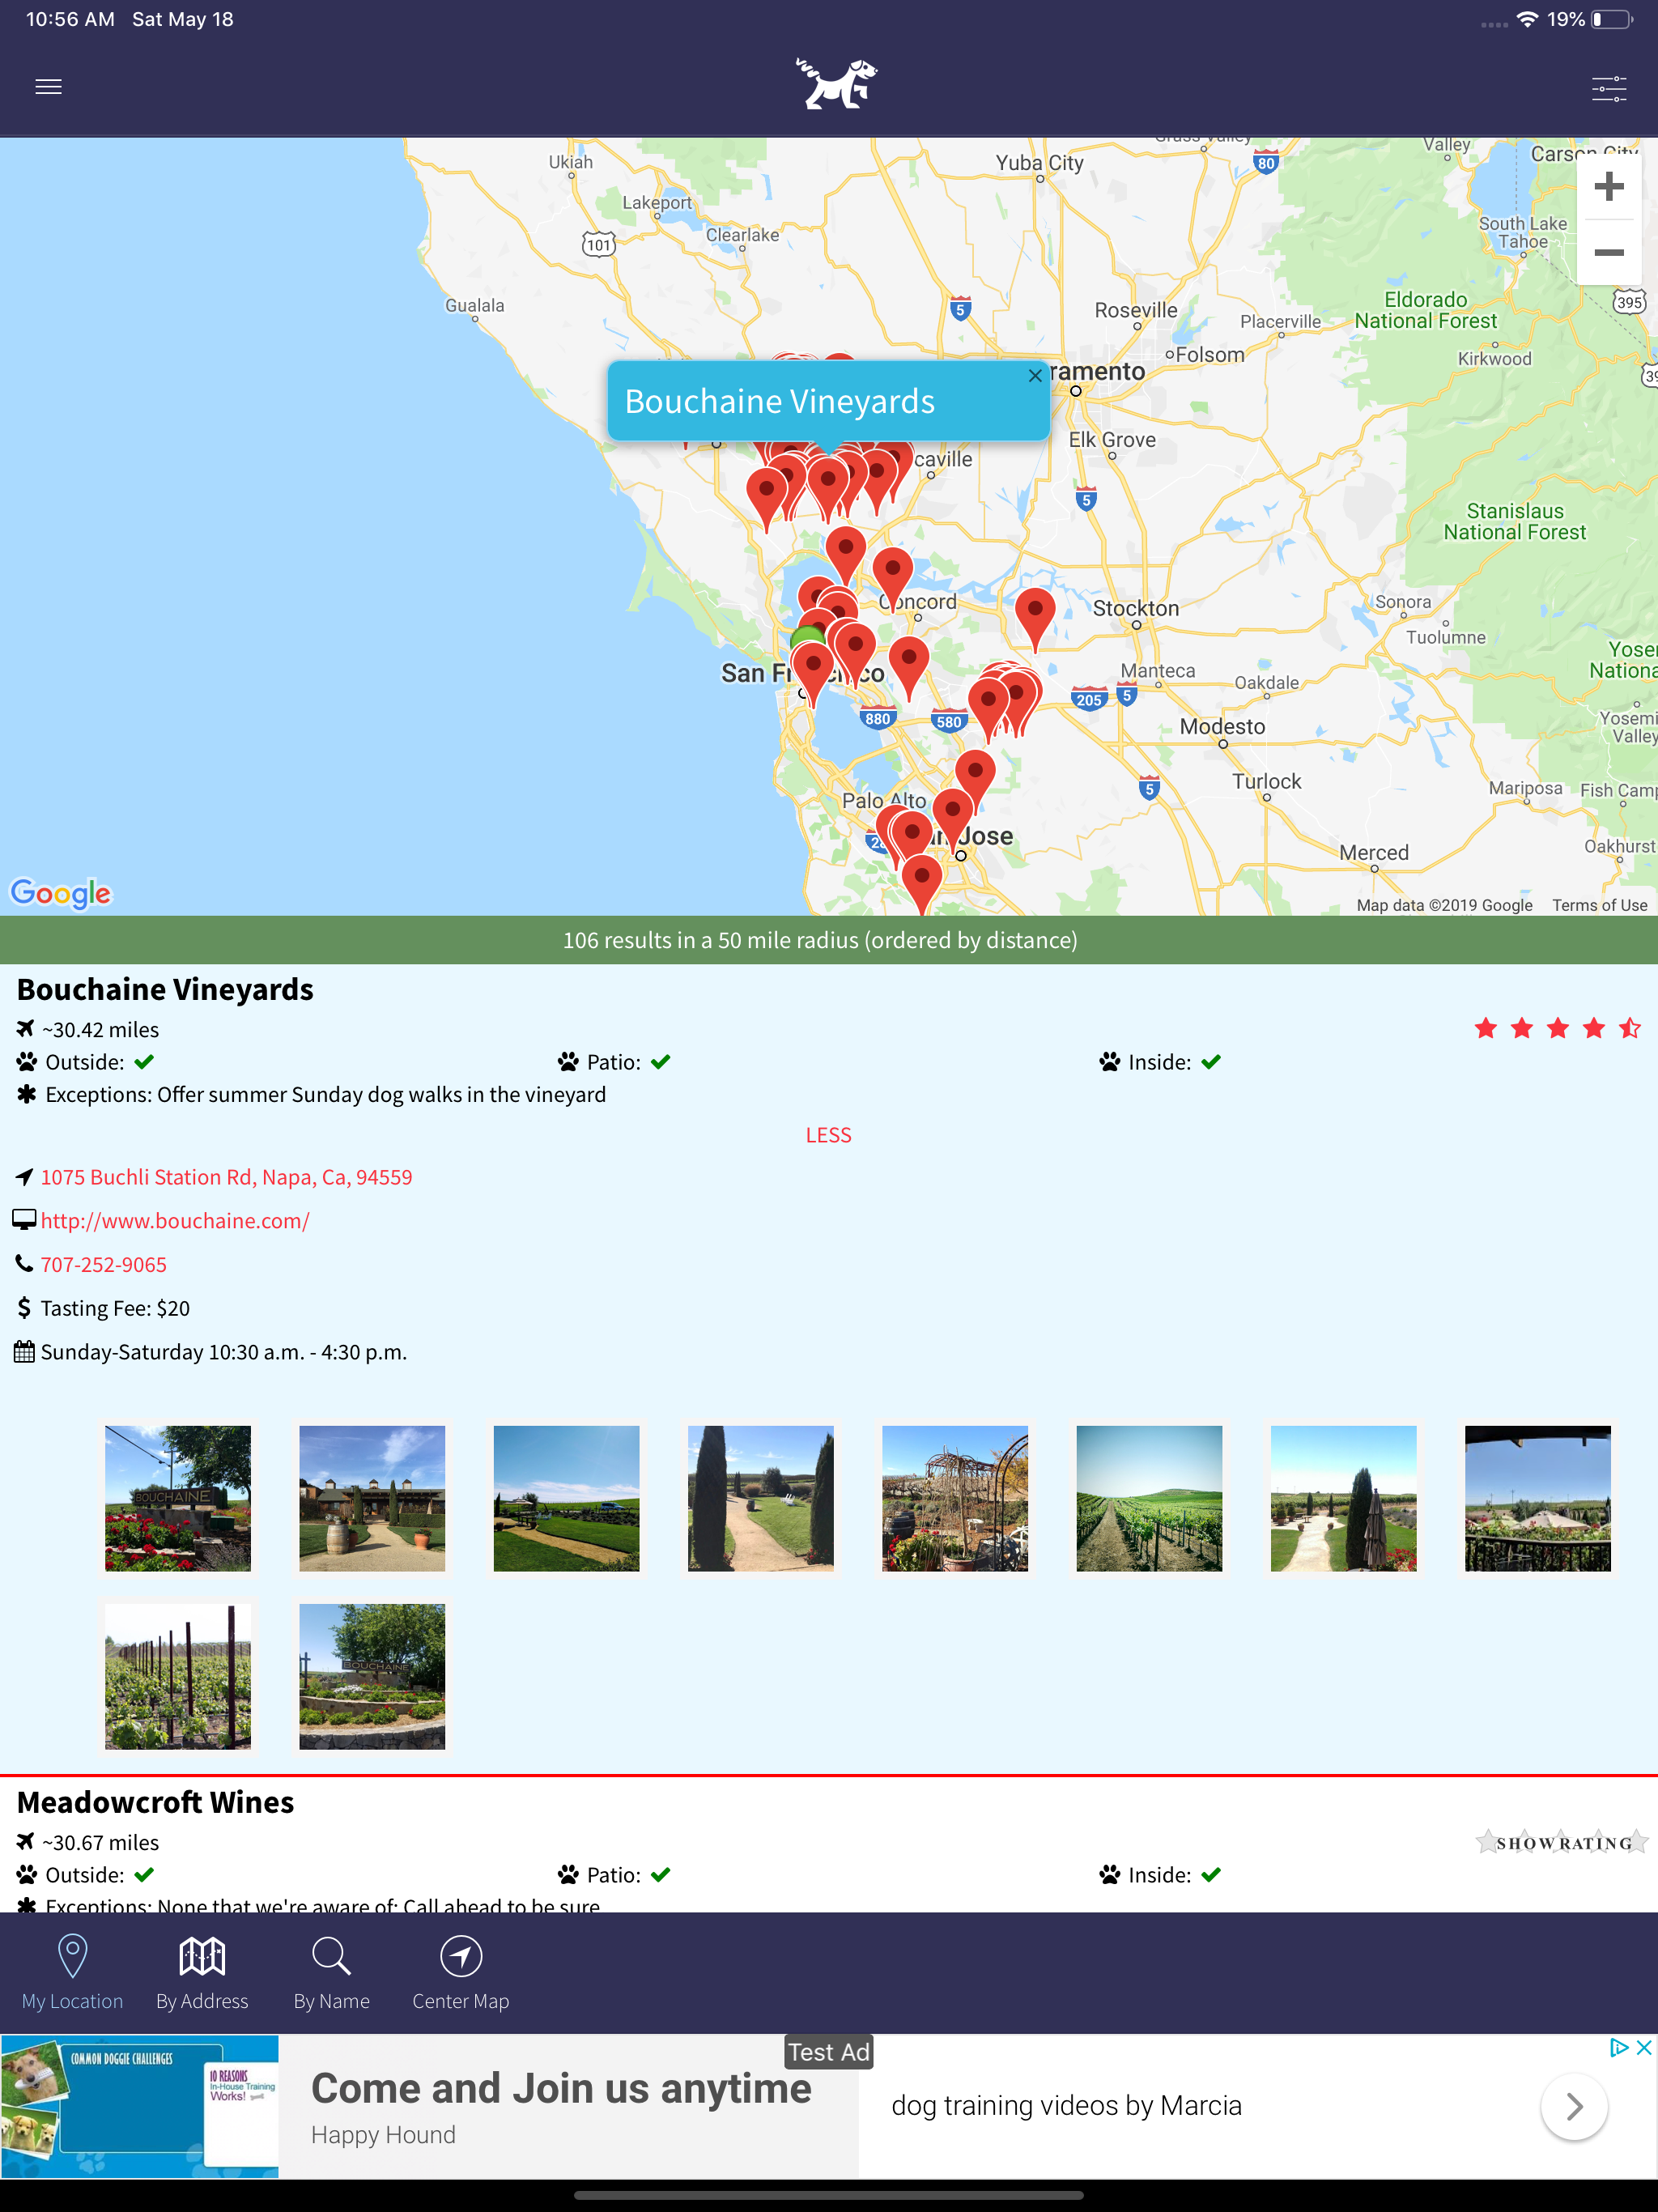1658x2212 pixels.
Task: Click the Bouchaine Vineyards map popup label
Action: tap(779, 401)
